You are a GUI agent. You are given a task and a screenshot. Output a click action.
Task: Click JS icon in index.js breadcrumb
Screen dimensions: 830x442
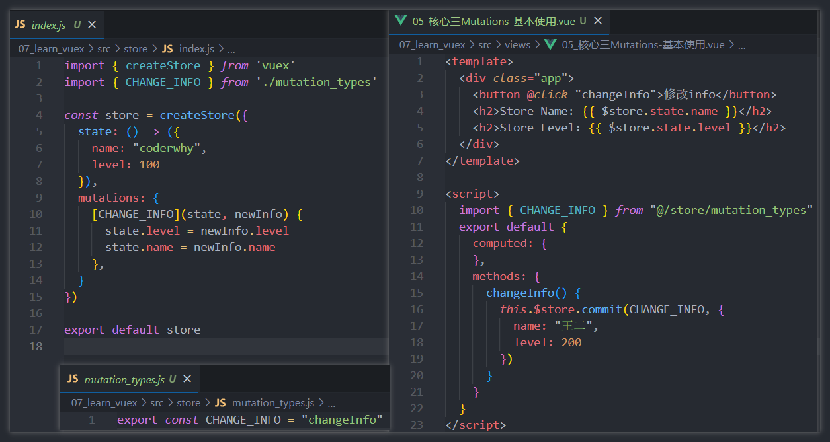[167, 49]
